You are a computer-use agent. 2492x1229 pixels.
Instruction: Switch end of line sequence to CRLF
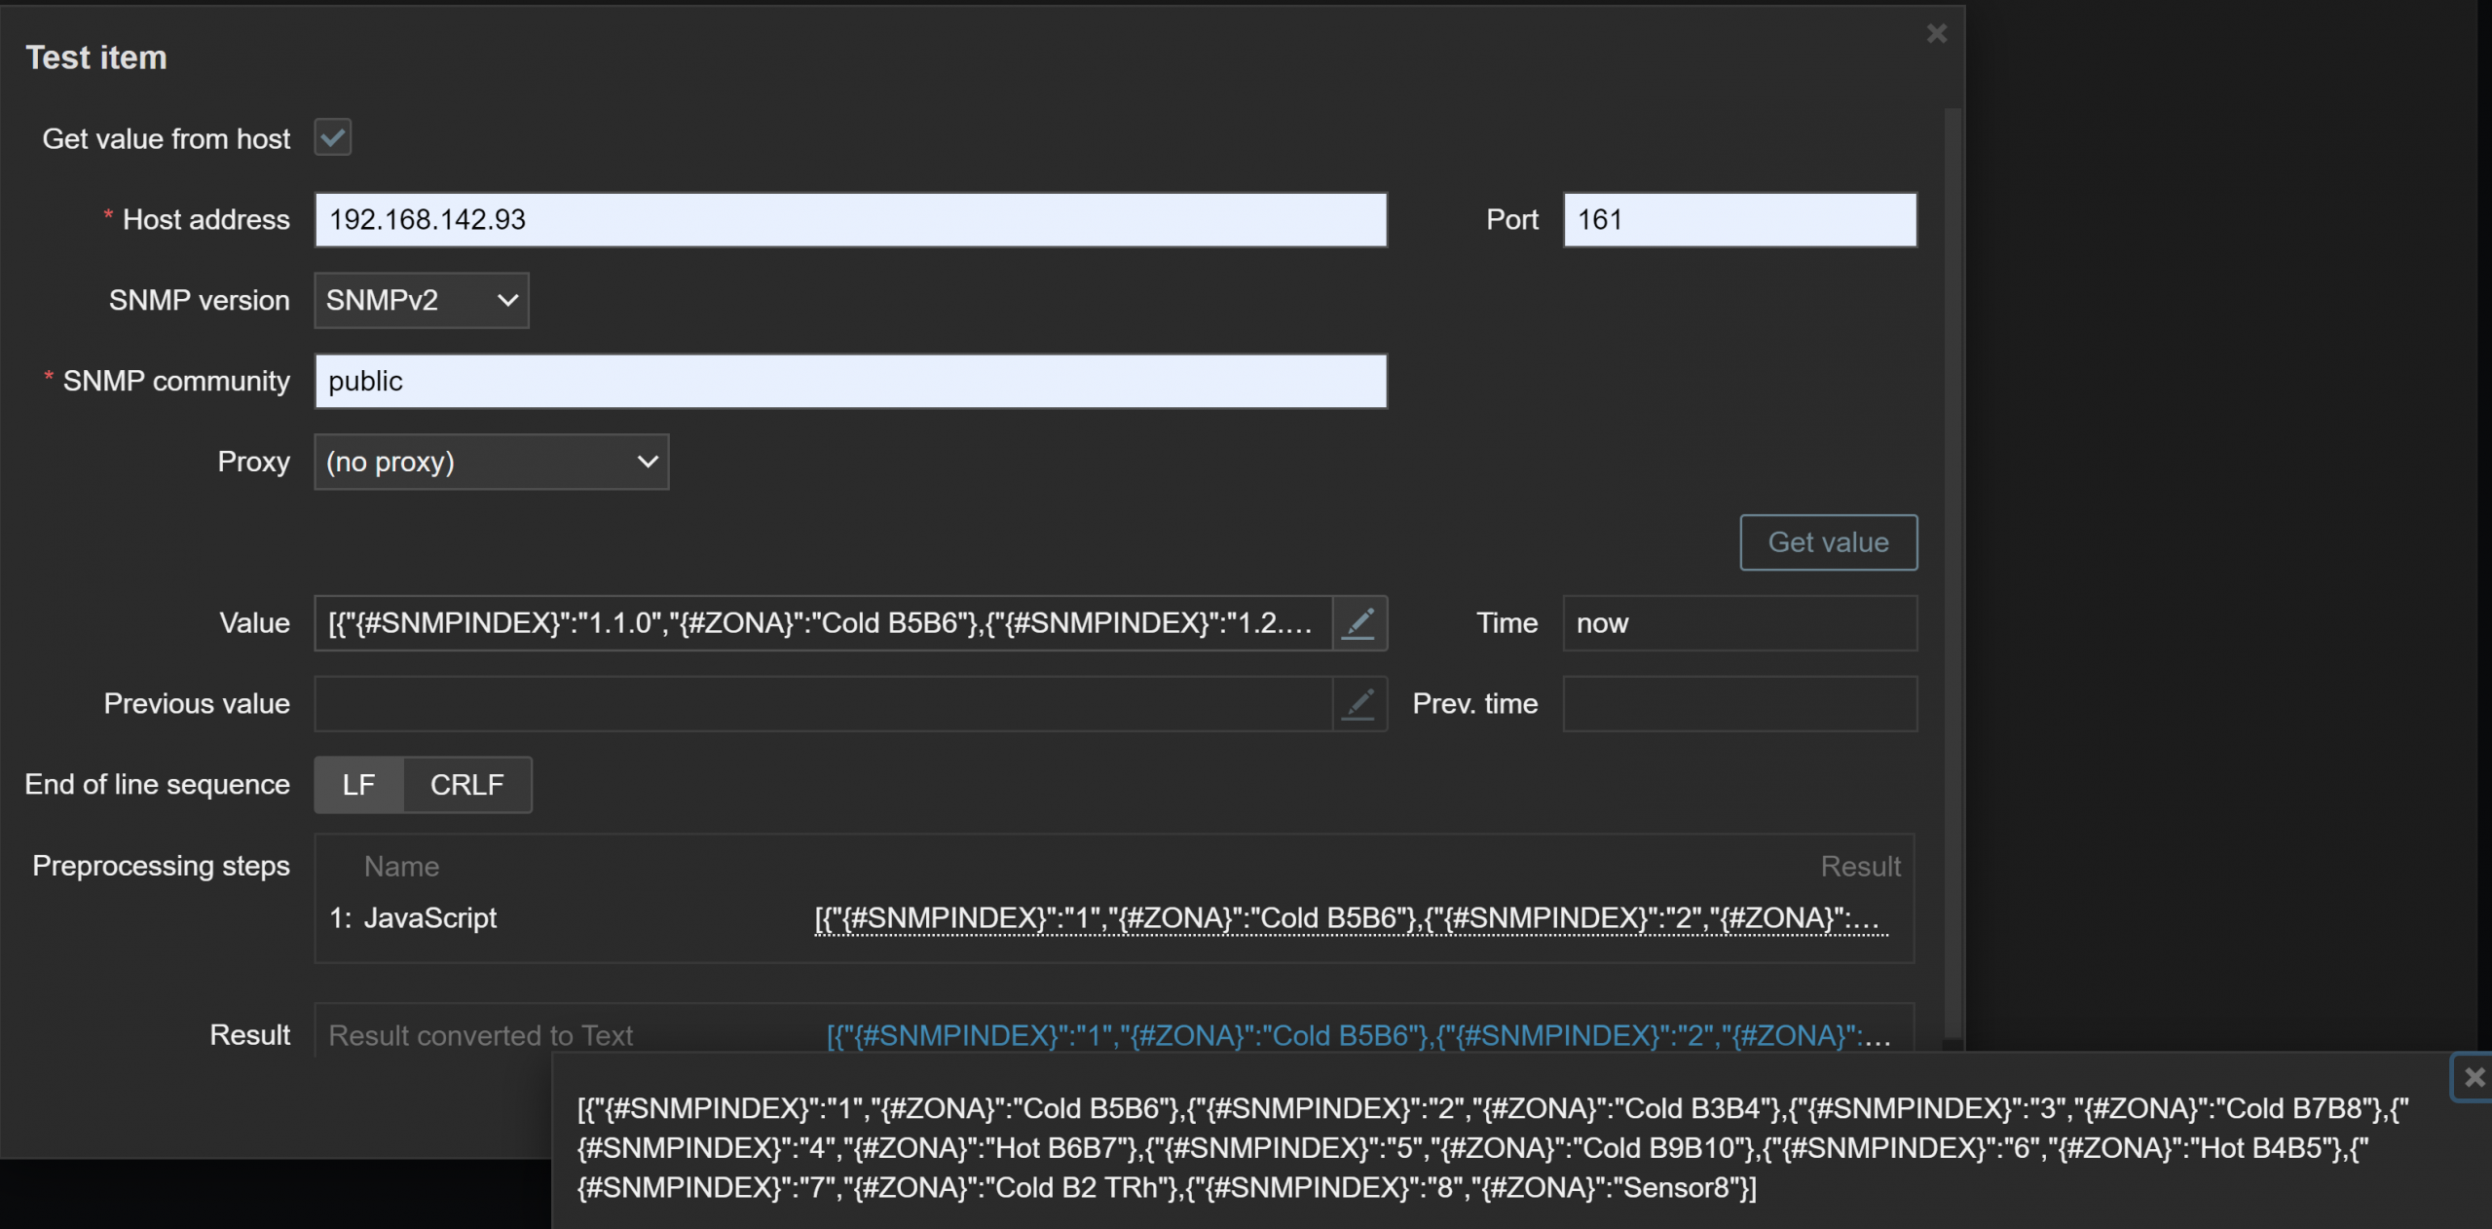467,785
